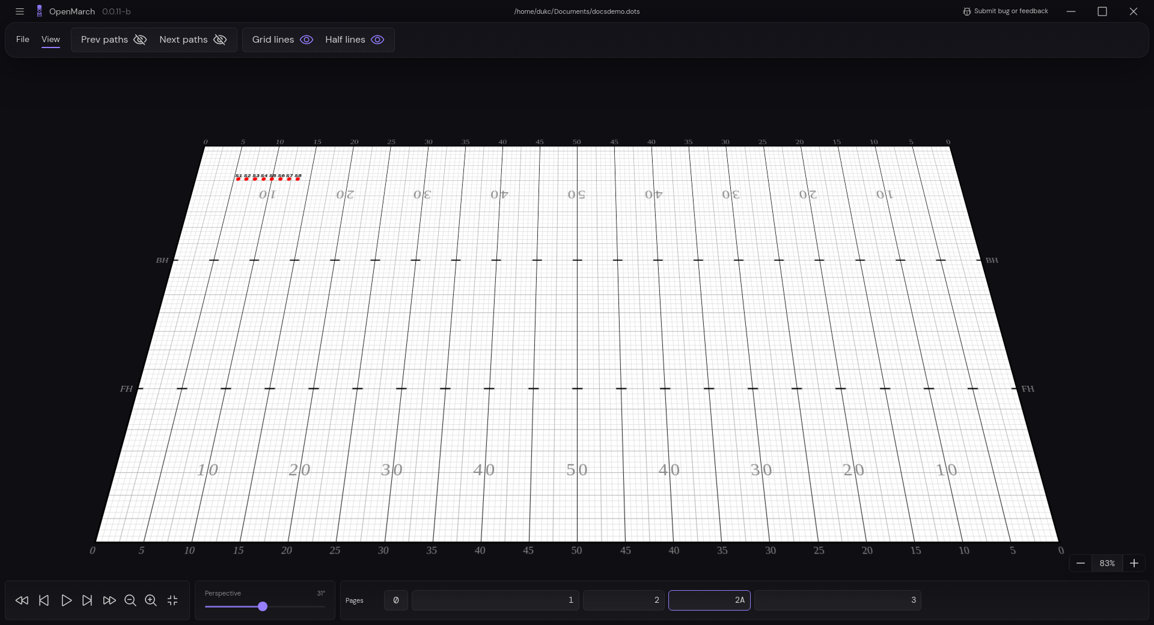The height and width of the screenshot is (625, 1154).
Task: Fit the field to the screen
Action: [x=172, y=600]
